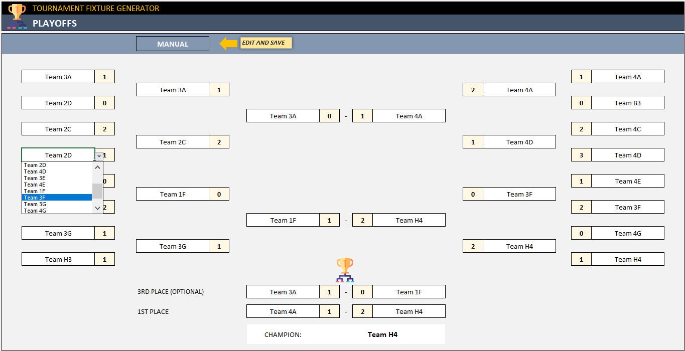The image size is (685, 351).
Task: Click the Team 3A score cell showing 1
Action: (x=105, y=76)
